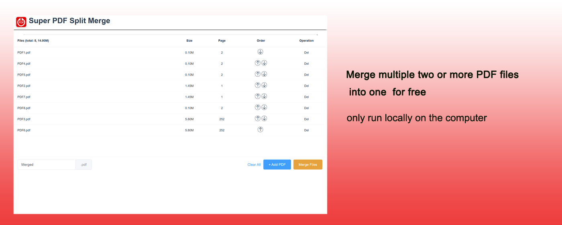Delete PDF5.pdf from the list
This screenshot has height=225, width=562.
(x=306, y=75)
